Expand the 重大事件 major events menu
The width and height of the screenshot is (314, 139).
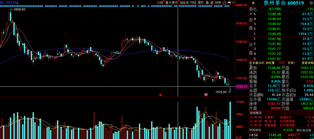click(x=172, y=2)
